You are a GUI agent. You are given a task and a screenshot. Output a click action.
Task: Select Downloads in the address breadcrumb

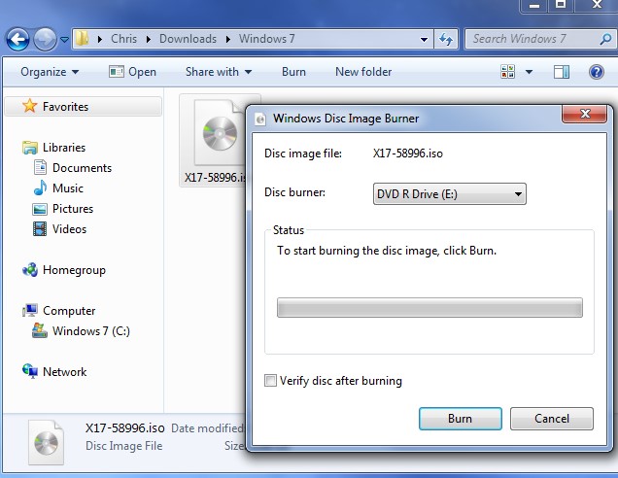[188, 39]
